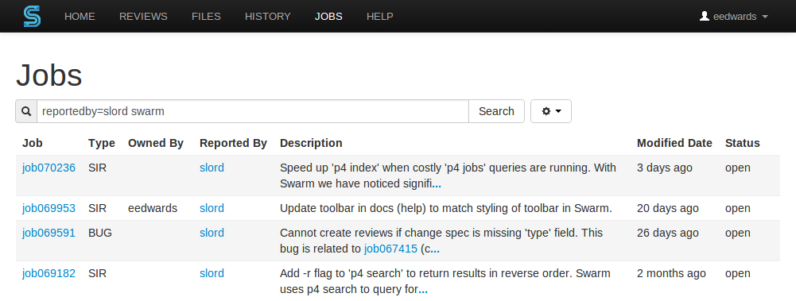This screenshot has height=301, width=796.
Task: Click open status of job069182
Action: [x=738, y=273]
